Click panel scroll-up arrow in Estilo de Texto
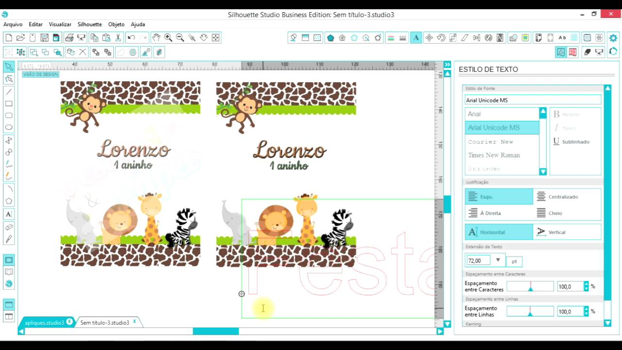The image size is (622, 350). 607,88
